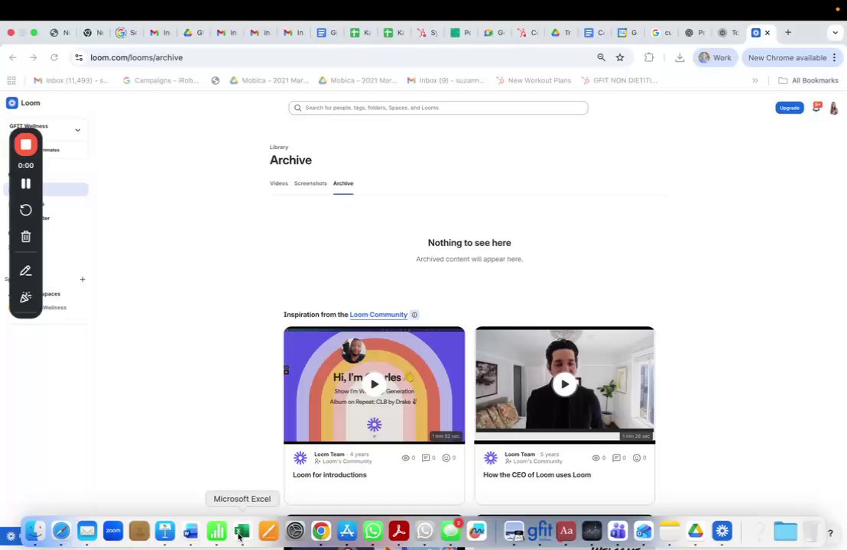Switch to the Screenshots tab
This screenshot has height=550, width=847.
point(310,183)
